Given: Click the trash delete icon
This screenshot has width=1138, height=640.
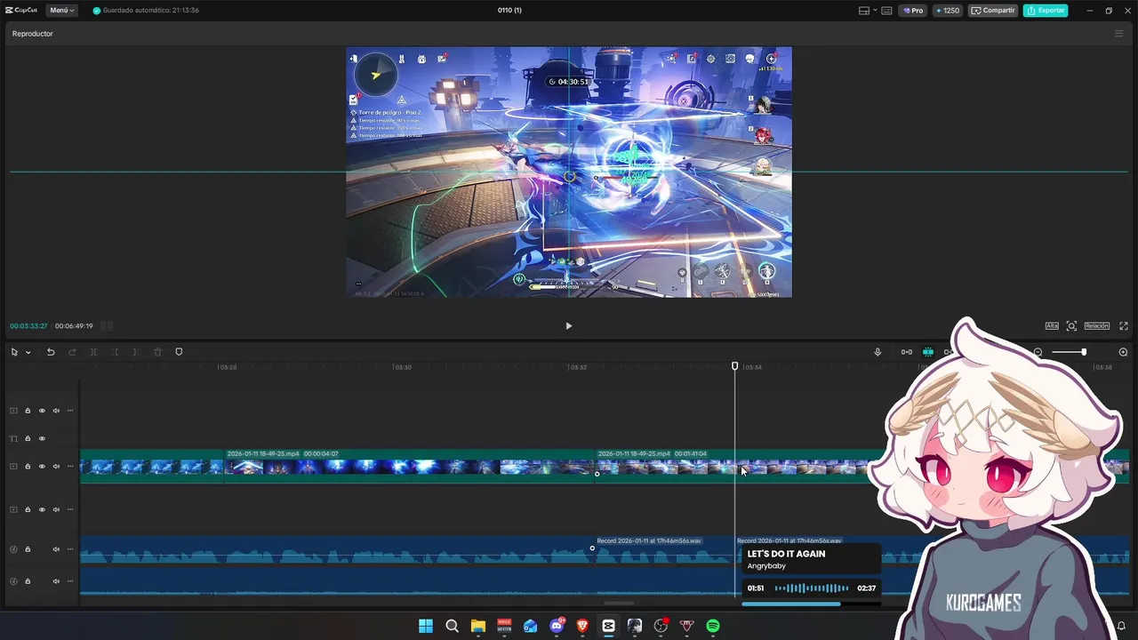Looking at the screenshot, I should click(x=157, y=352).
